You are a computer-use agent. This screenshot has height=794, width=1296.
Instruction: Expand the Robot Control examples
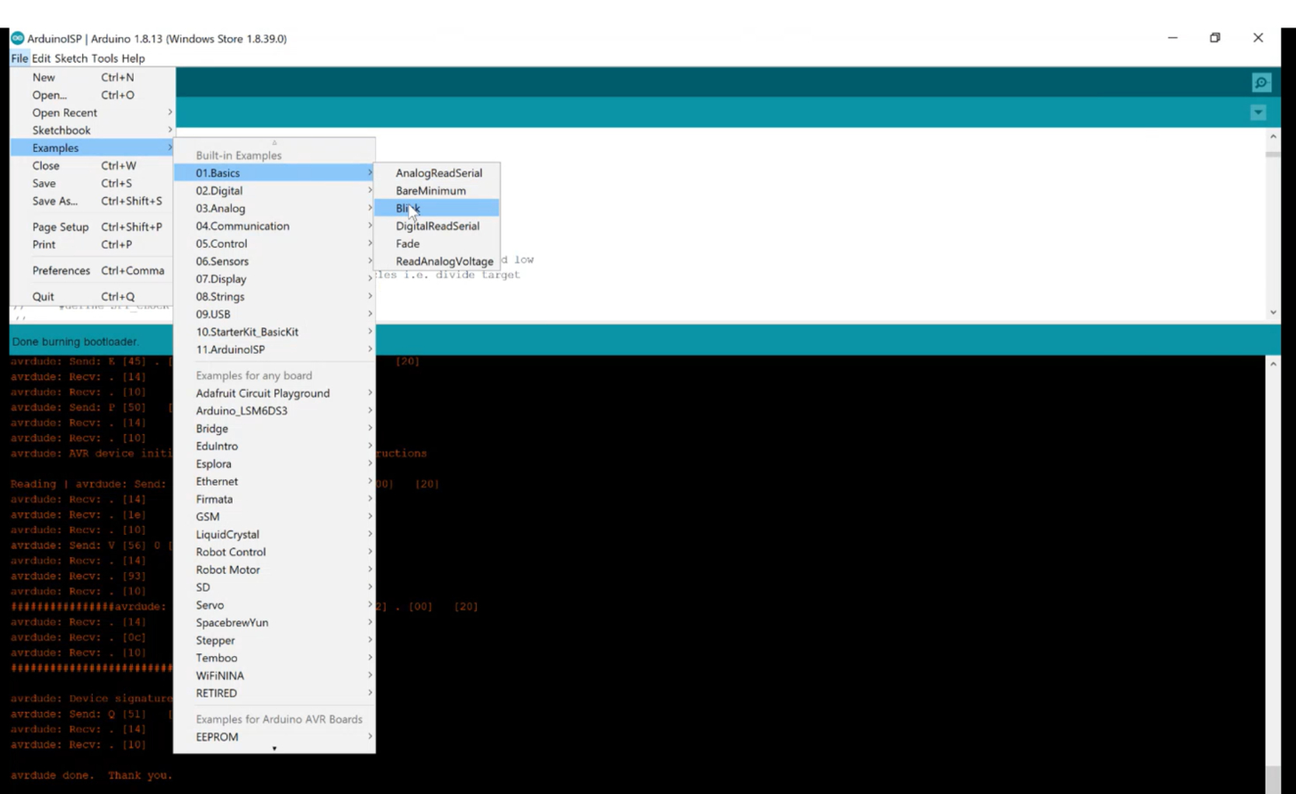click(274, 553)
